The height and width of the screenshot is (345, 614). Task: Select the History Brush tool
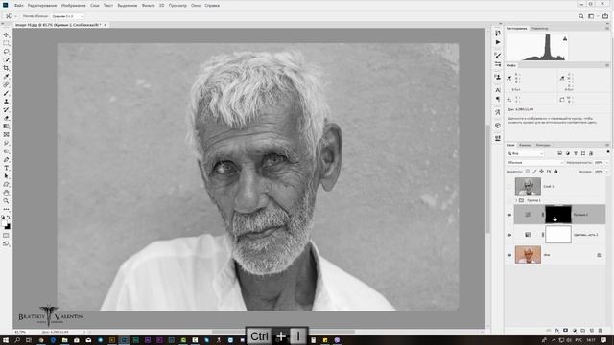click(7, 109)
